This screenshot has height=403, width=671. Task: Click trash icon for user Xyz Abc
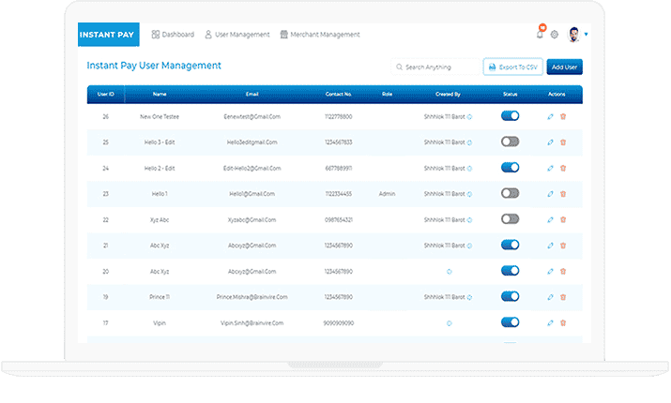(563, 219)
